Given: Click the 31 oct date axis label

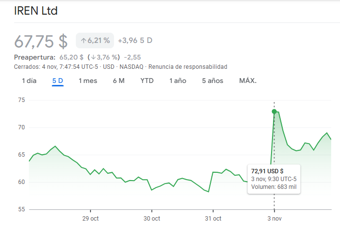Looking at the screenshot, I should coord(213,218).
